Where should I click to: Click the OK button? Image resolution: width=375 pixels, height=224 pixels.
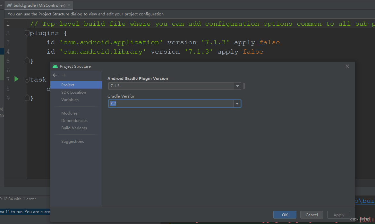click(285, 215)
